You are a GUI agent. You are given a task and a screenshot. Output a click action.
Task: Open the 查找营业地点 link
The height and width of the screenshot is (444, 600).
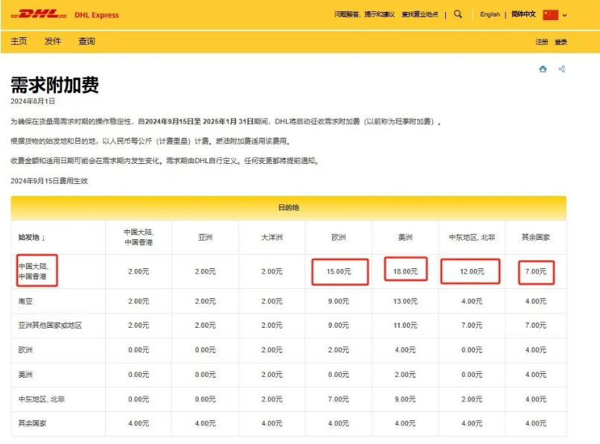(420, 14)
